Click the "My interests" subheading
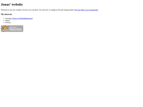 point(6,14)
